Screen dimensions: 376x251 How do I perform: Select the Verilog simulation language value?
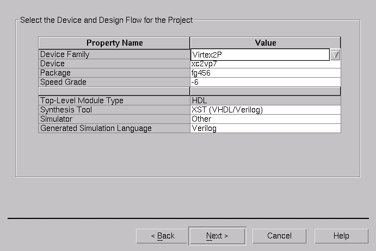click(265, 129)
